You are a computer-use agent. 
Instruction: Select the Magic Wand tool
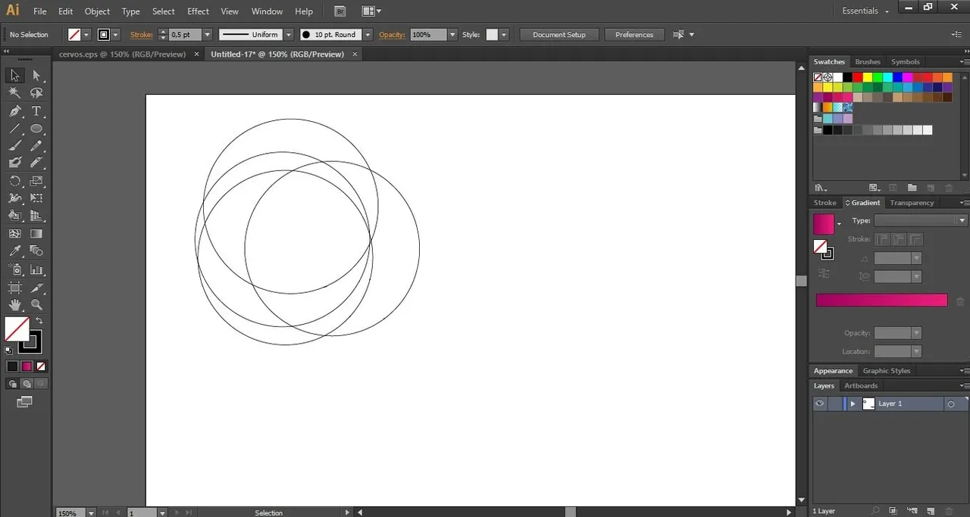14,92
